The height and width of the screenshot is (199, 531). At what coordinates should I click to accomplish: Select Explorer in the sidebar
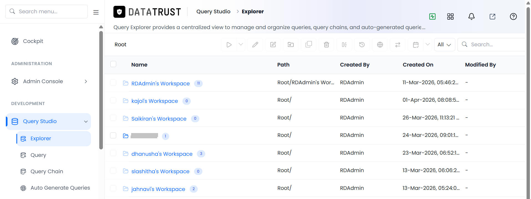[x=54, y=139]
